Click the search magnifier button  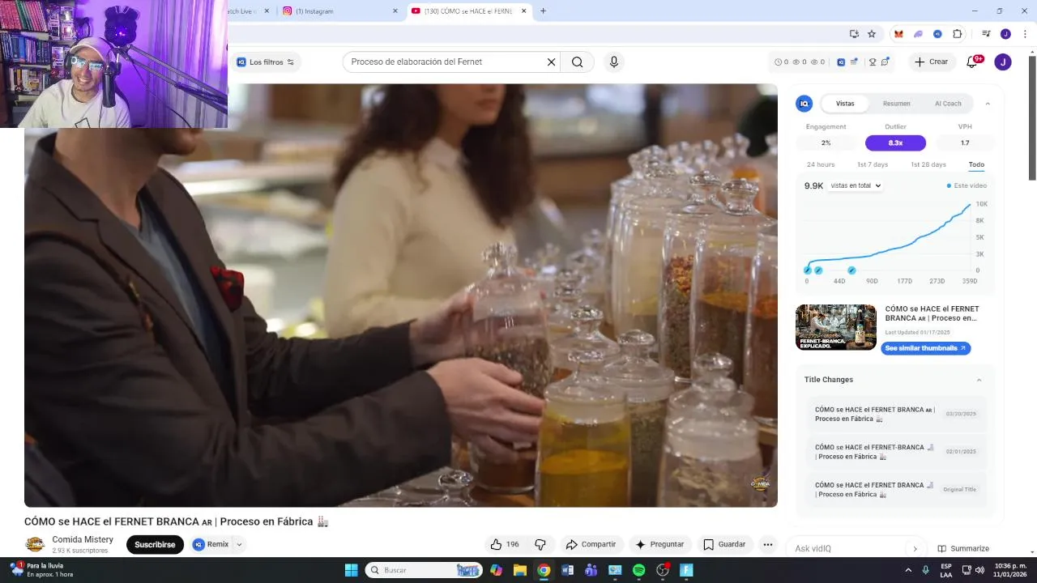577,62
